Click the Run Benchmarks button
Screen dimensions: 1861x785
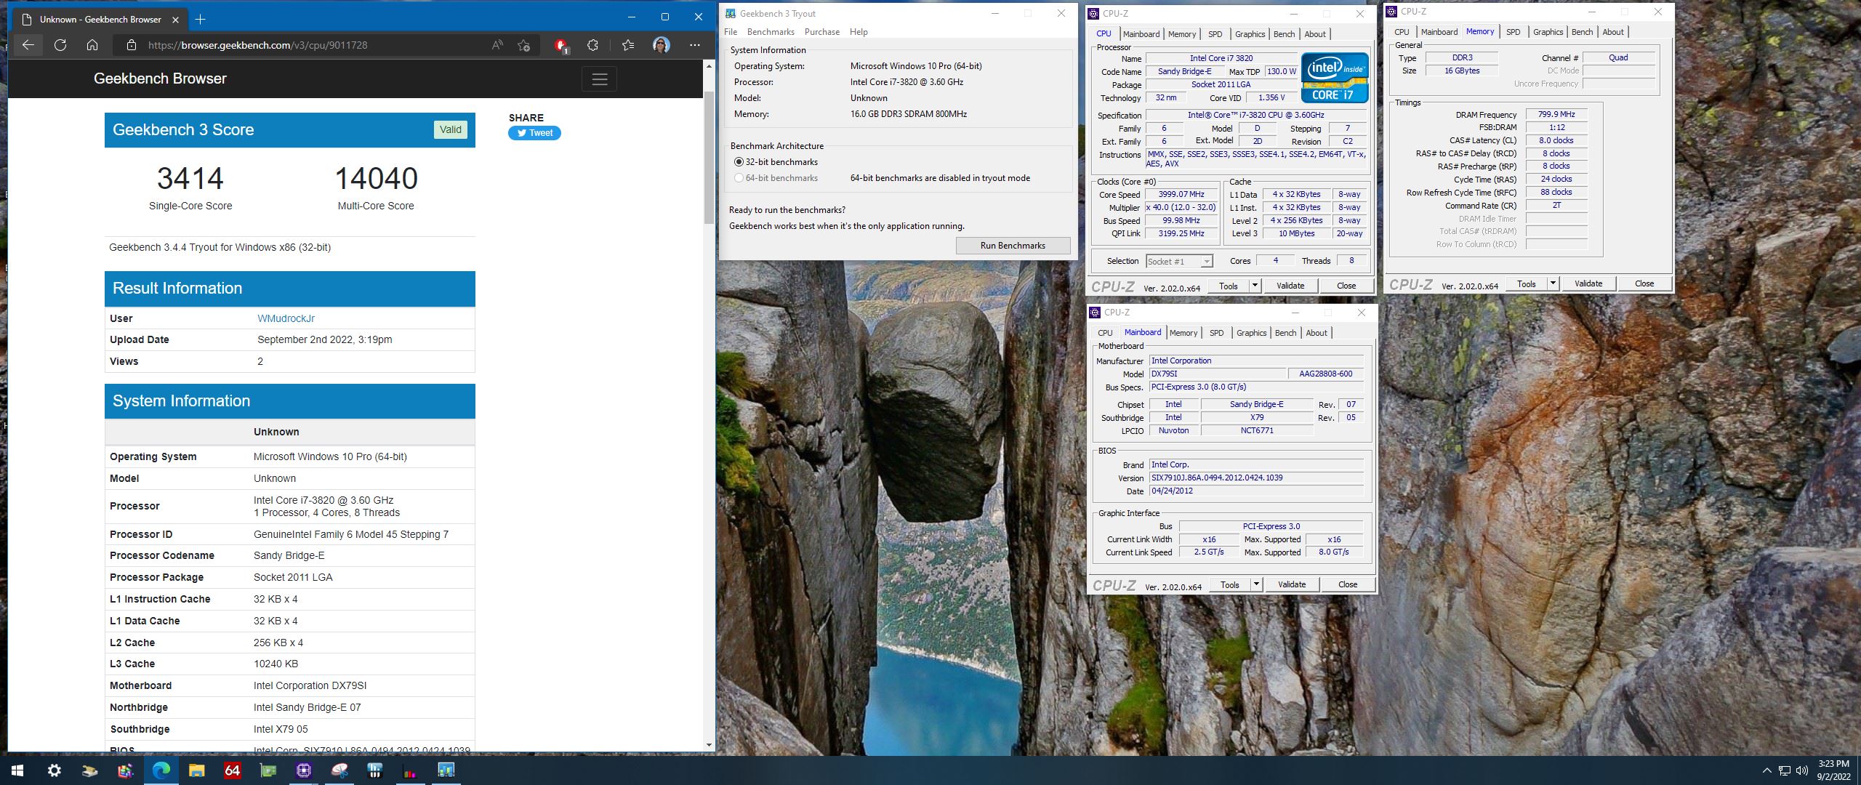coord(1013,246)
